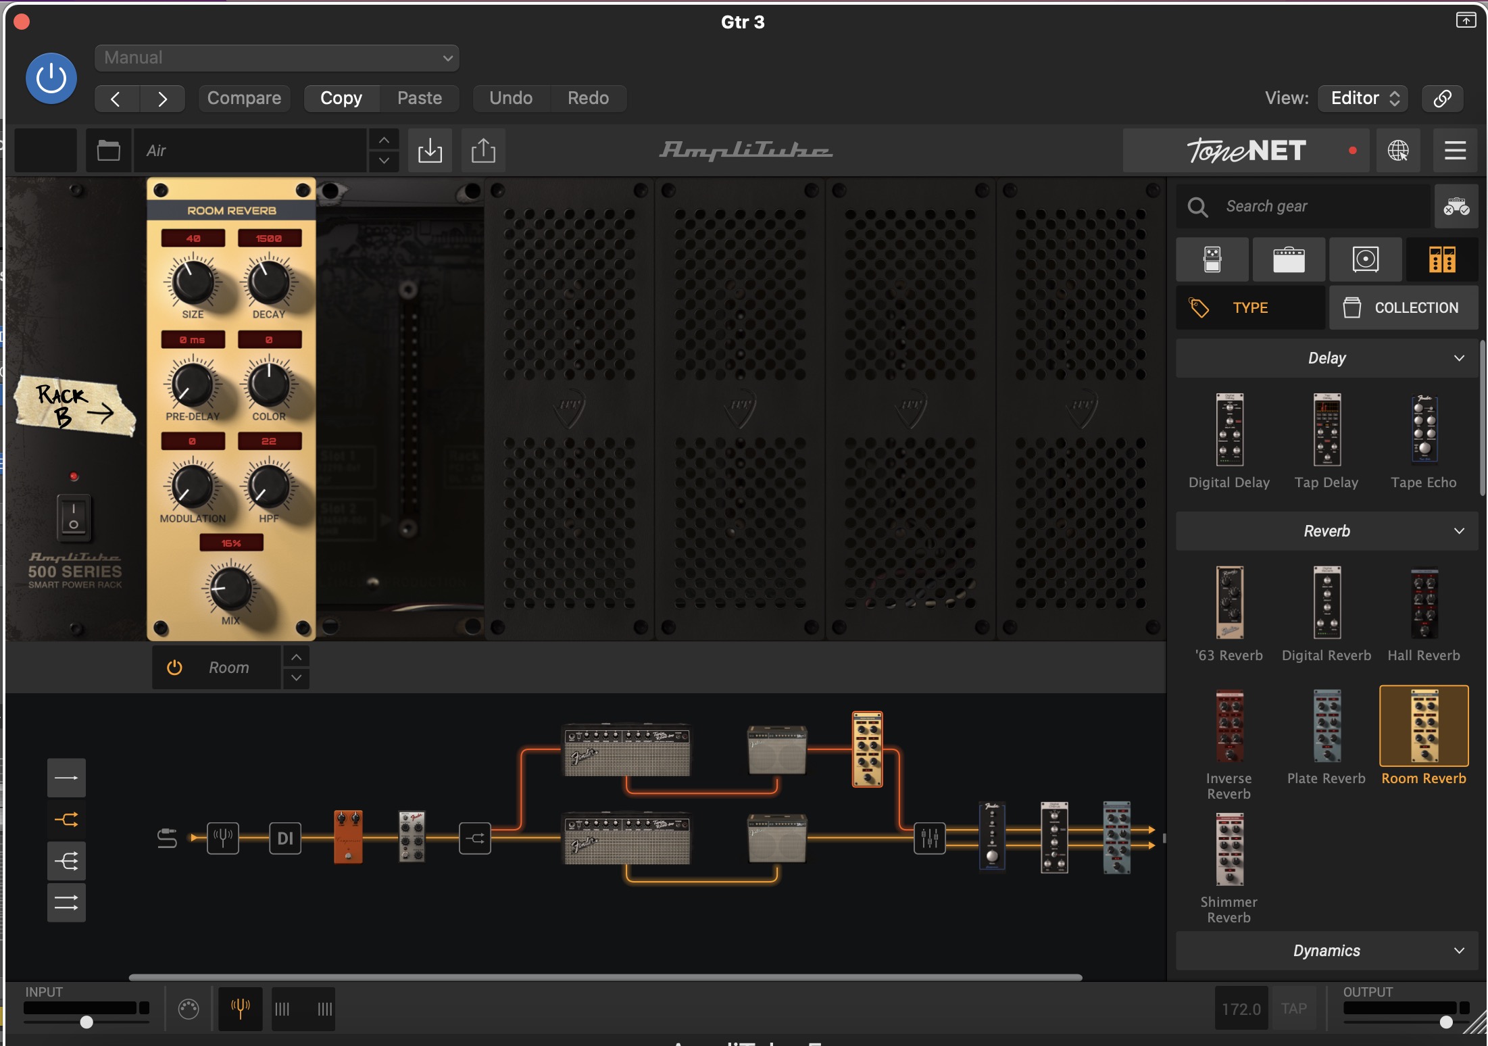
Task: Select the Digital Delay gear thumbnail
Action: 1229,430
